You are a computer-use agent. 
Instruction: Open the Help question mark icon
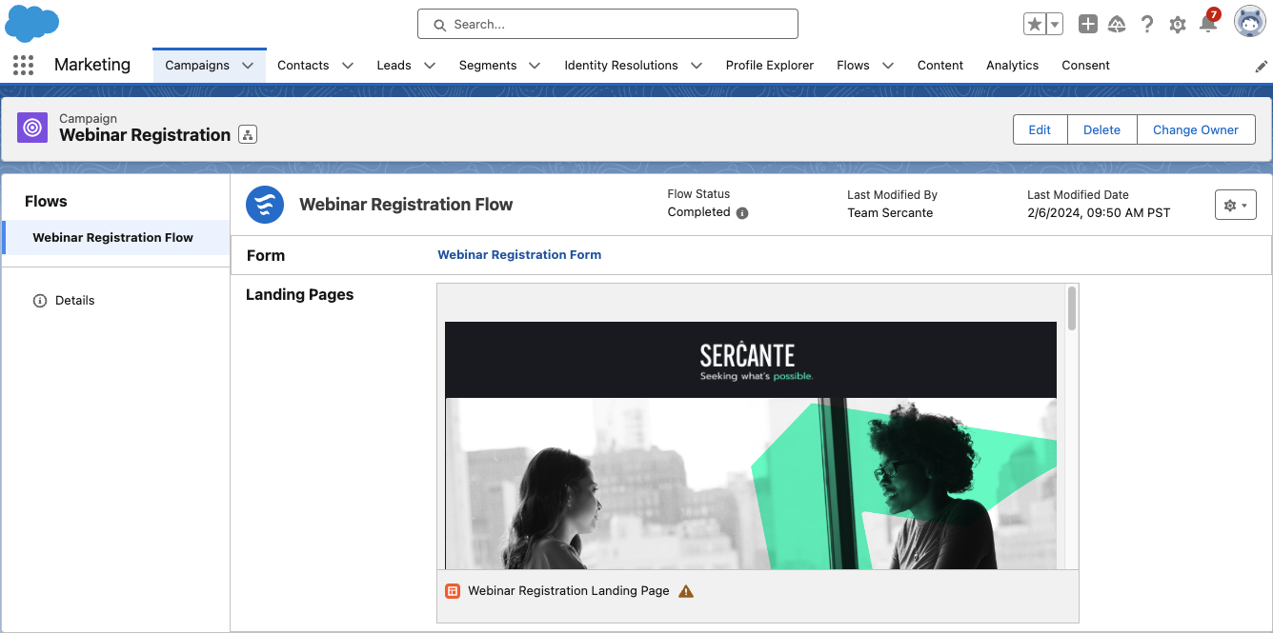[1147, 25]
